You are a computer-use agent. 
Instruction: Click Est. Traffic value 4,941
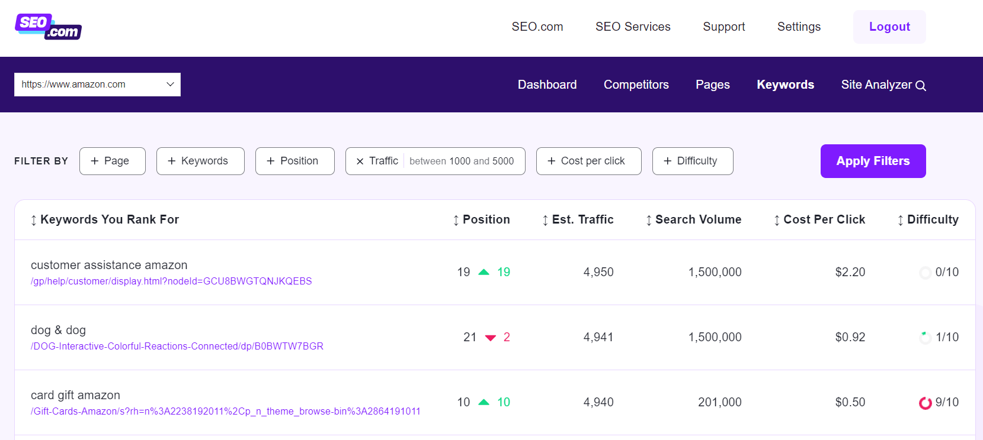(598, 337)
